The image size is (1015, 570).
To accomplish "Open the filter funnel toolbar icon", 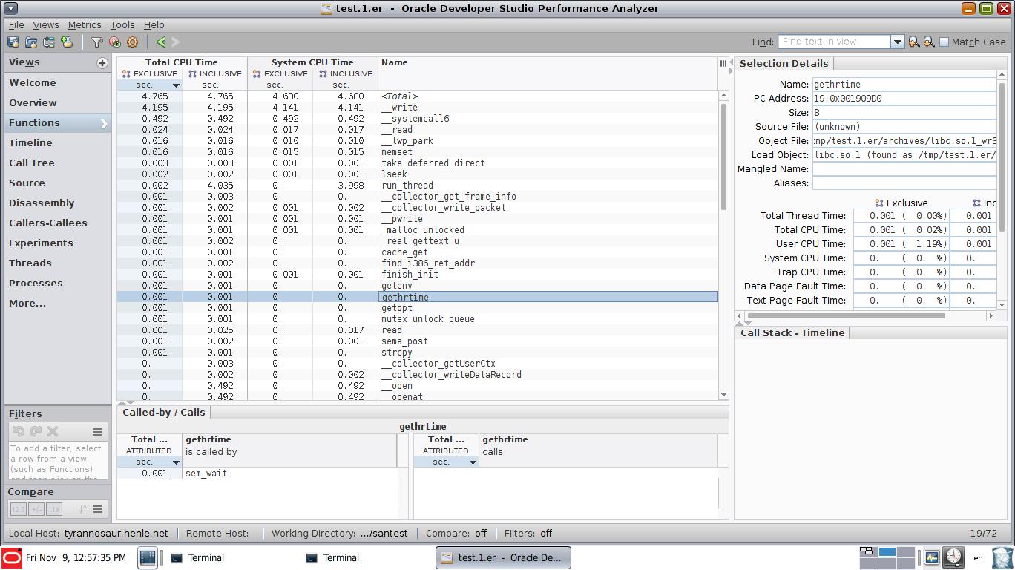I will pos(96,42).
